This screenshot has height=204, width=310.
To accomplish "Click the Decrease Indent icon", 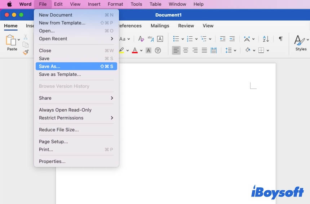I will (x=223, y=38).
